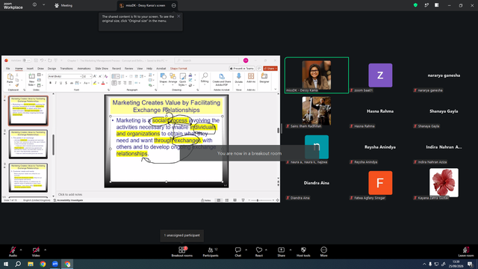478x269 pixels.
Task: Open the Shape Format tab
Action: 179,69
